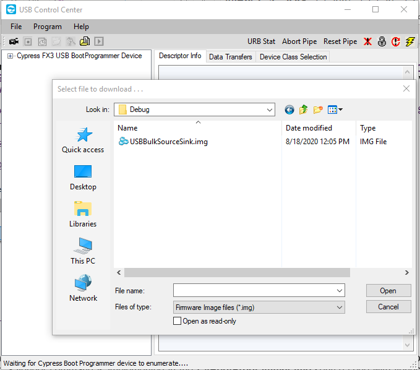Screen dimensions: 420x370
Task: Sort by Name column header
Action: pos(198,128)
